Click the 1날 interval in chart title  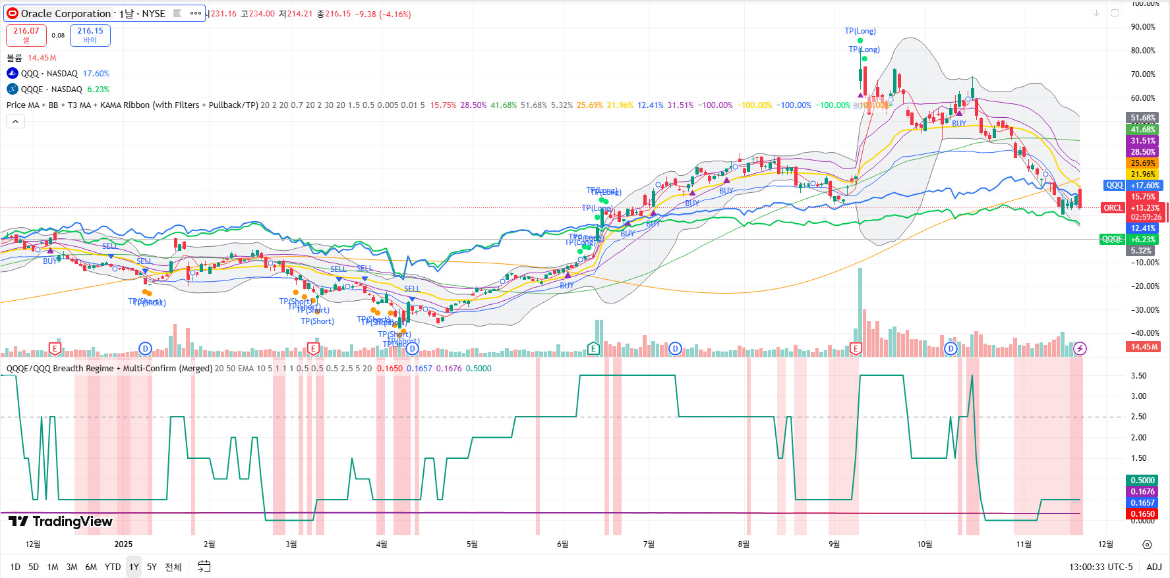[x=127, y=13]
